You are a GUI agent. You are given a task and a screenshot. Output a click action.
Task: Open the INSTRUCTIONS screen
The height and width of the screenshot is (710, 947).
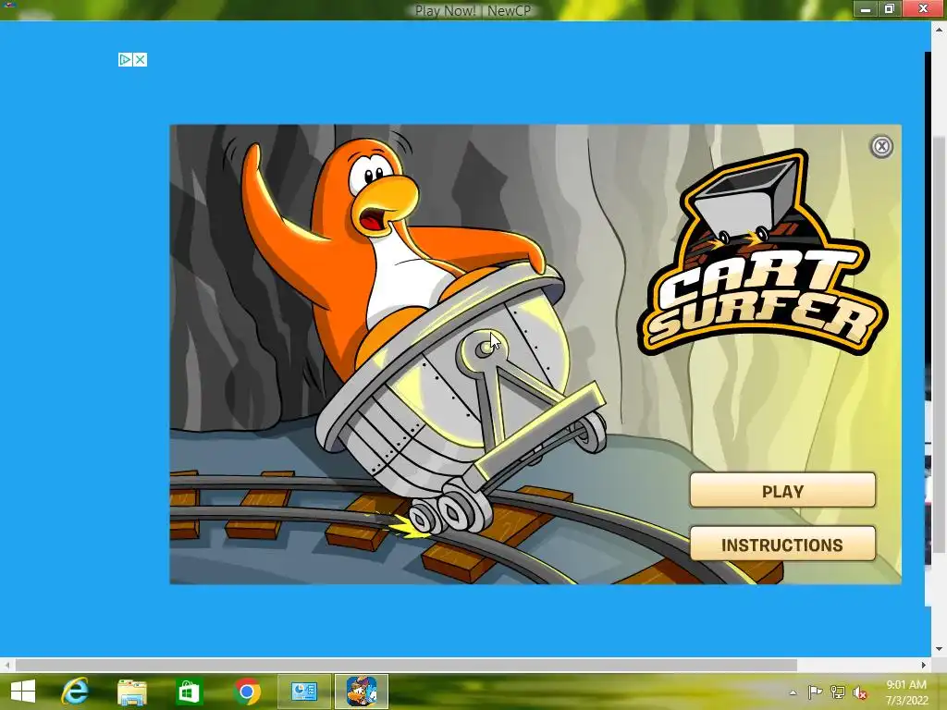point(782,544)
